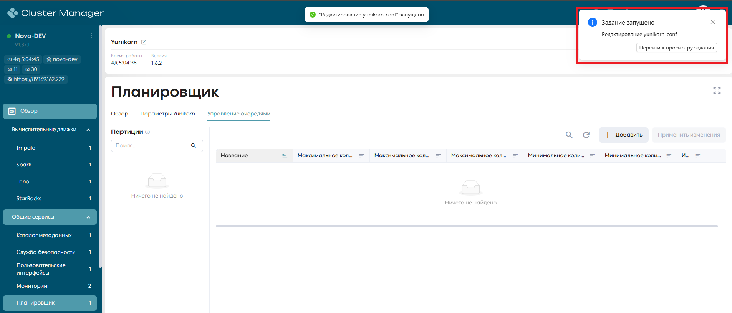The width and height of the screenshot is (732, 313).
Task: Click the badge showing 11
Action: 13,69
